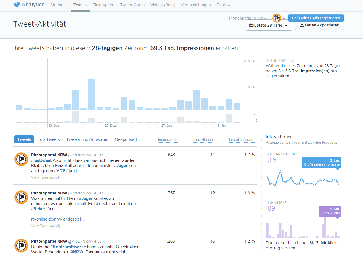Open the Piratenpartei account avatar menu
This screenshot has width=363, height=254.
coord(277,18)
